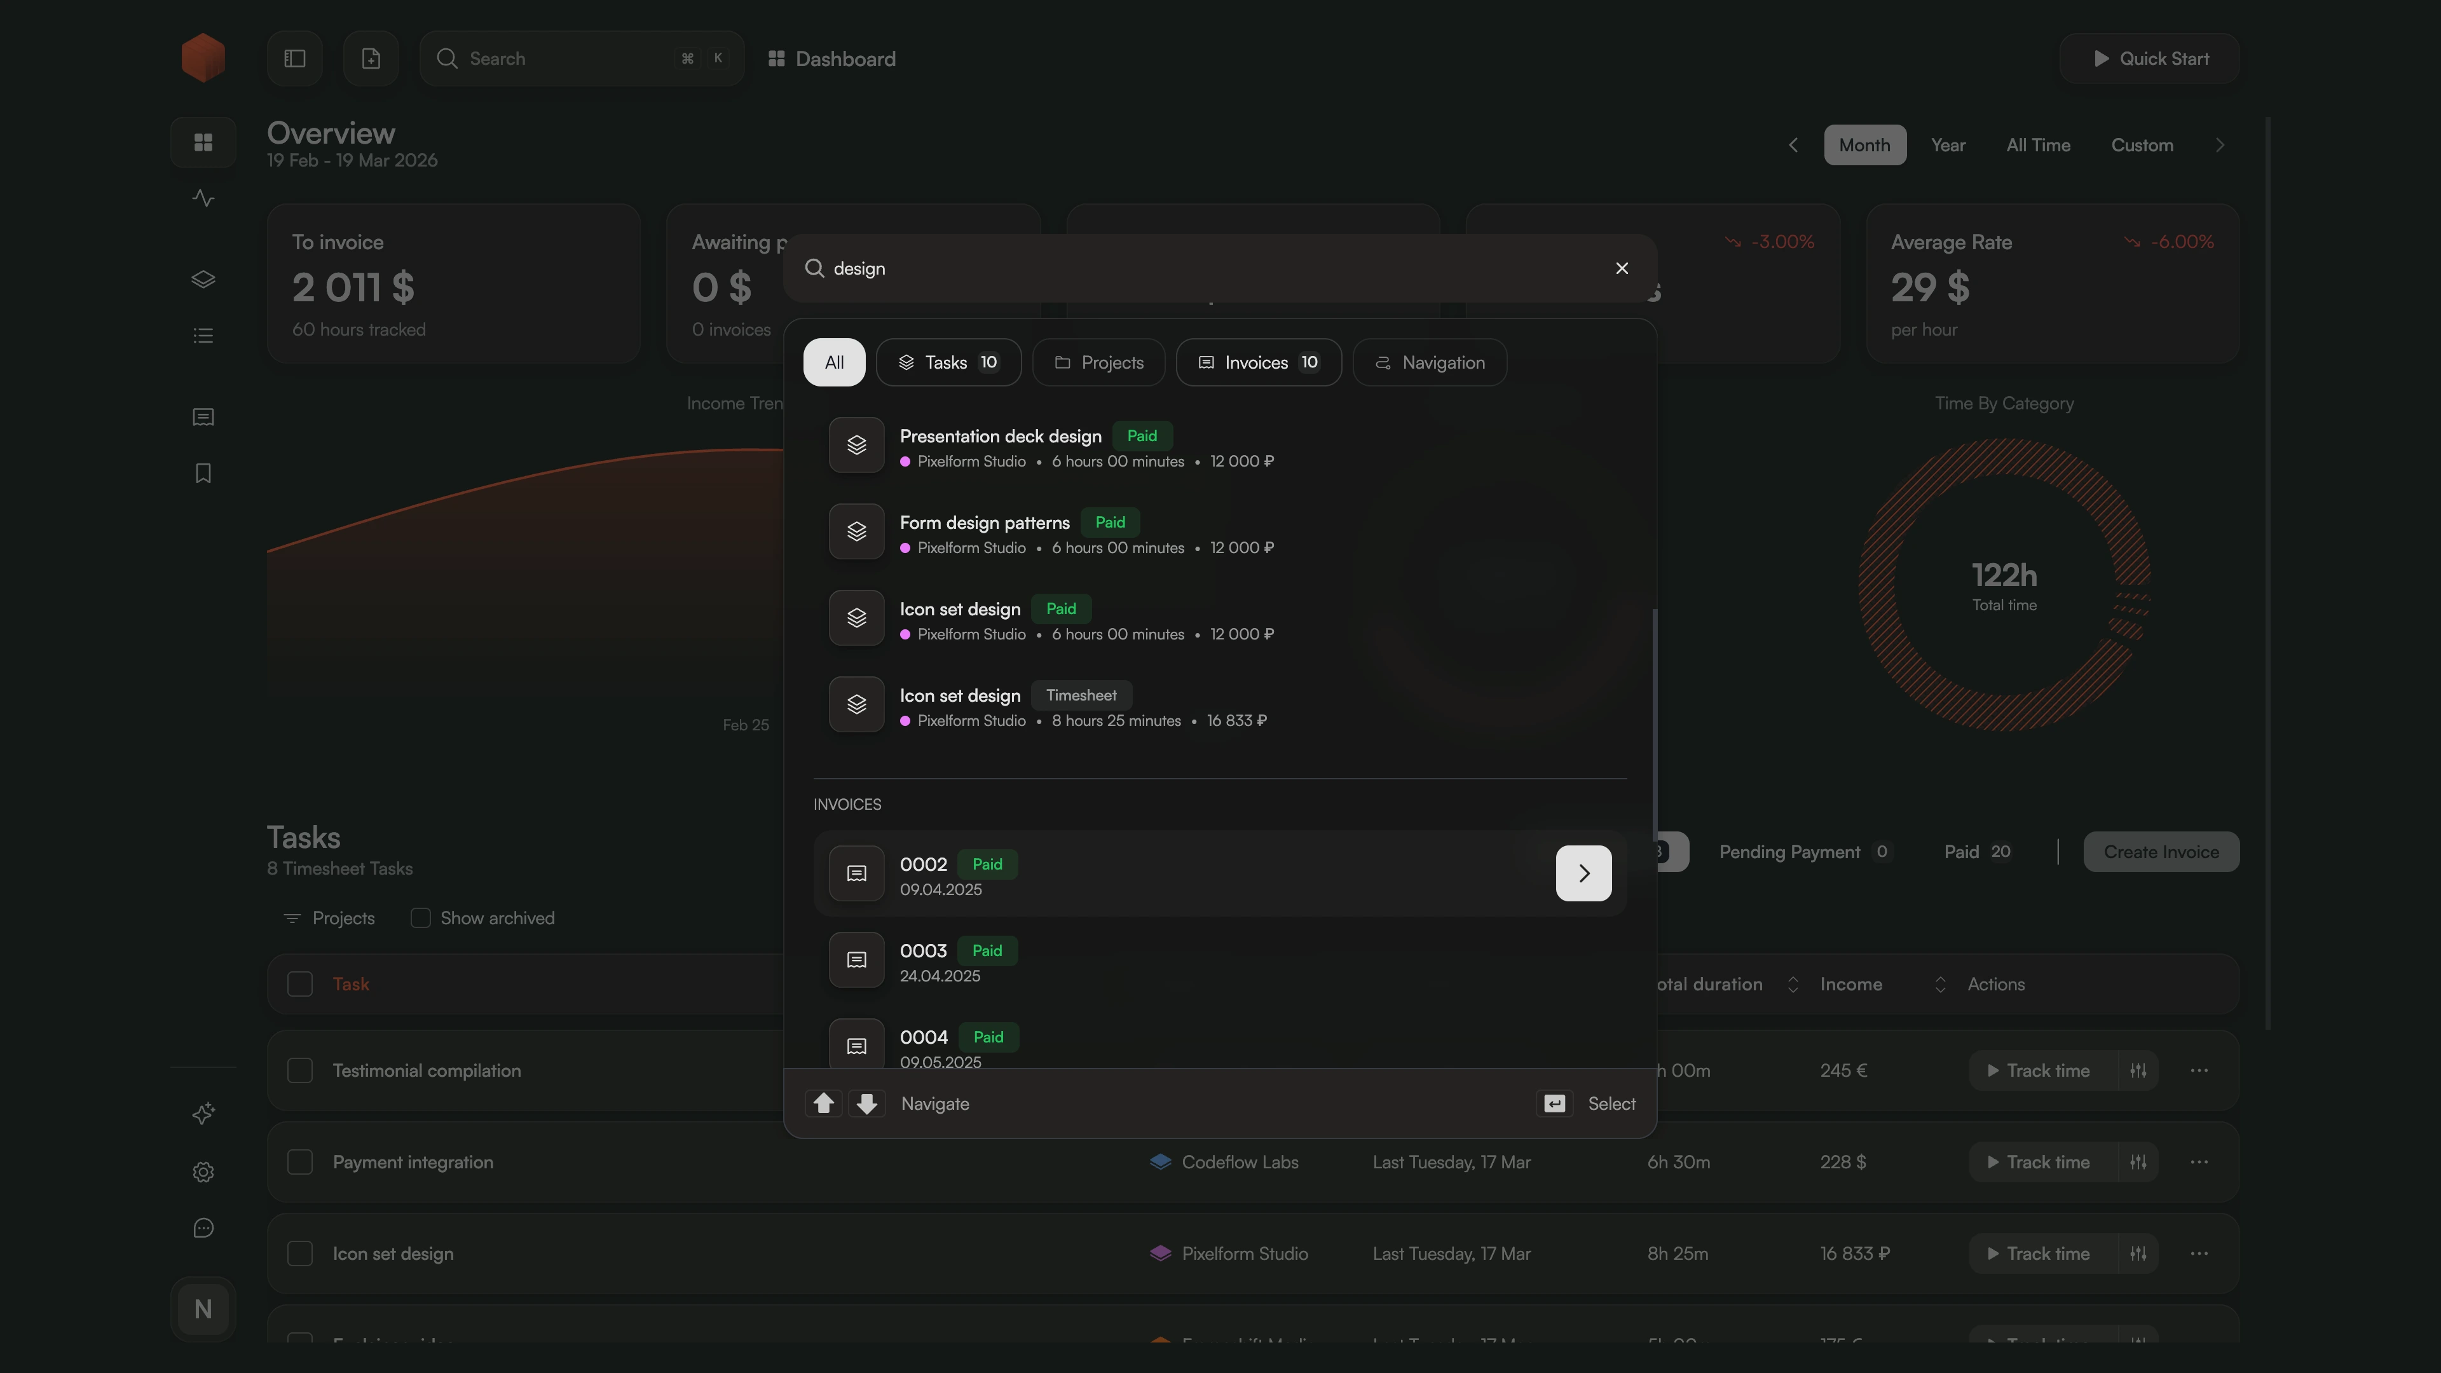Enable the Show archived checkbox

coord(421,917)
